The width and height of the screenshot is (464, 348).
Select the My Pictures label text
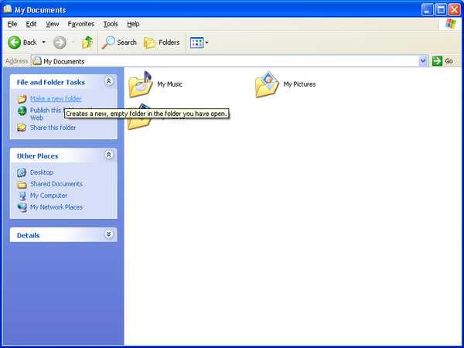click(299, 84)
